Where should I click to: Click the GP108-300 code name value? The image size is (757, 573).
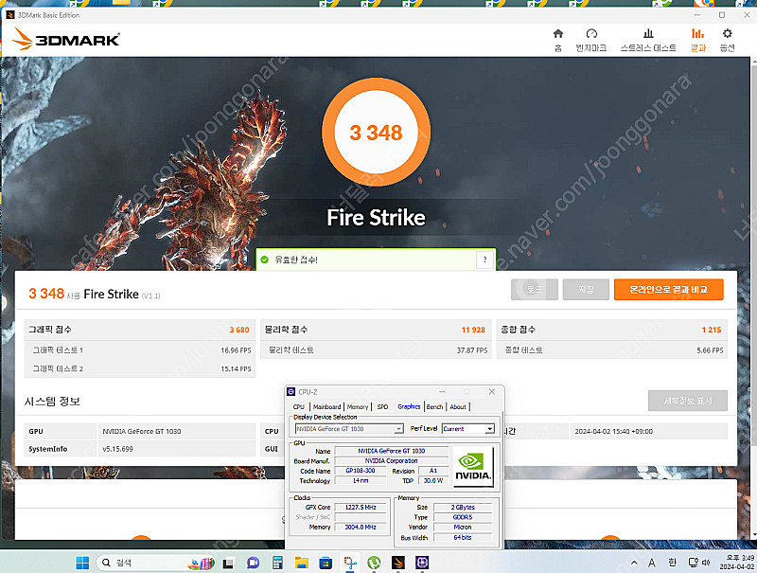(361, 471)
